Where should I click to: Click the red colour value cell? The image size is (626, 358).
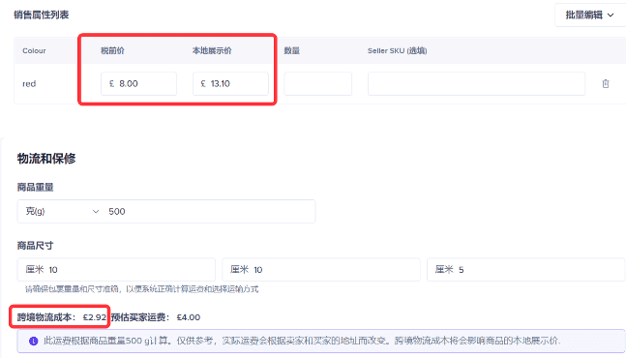[x=29, y=84]
